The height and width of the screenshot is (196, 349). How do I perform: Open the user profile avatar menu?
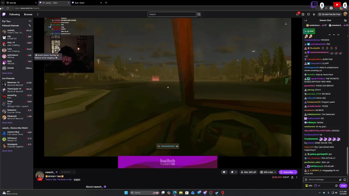click(x=345, y=14)
